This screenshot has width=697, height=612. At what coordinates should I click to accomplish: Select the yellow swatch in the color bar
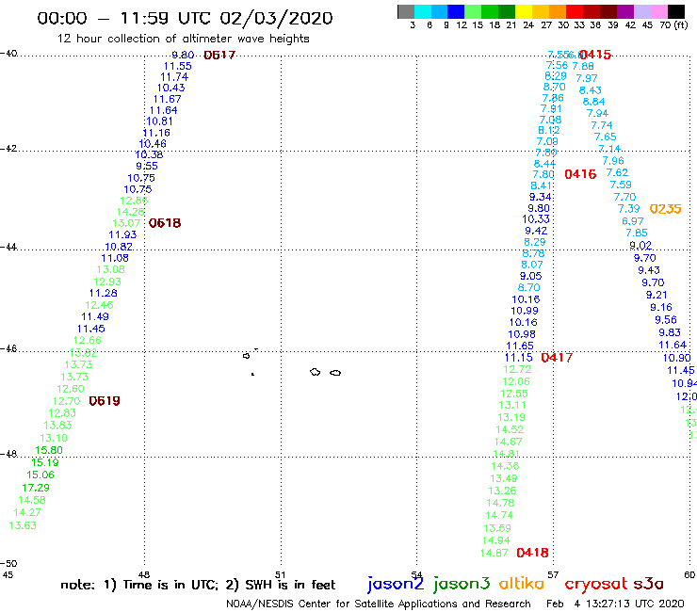coord(524,11)
